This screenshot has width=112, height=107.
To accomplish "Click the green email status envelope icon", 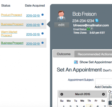I will pos(88,29).
